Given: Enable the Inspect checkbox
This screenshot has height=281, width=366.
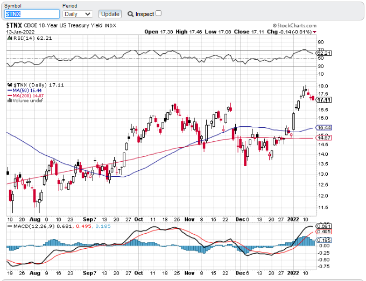Looking at the screenshot, I should pos(158,13).
